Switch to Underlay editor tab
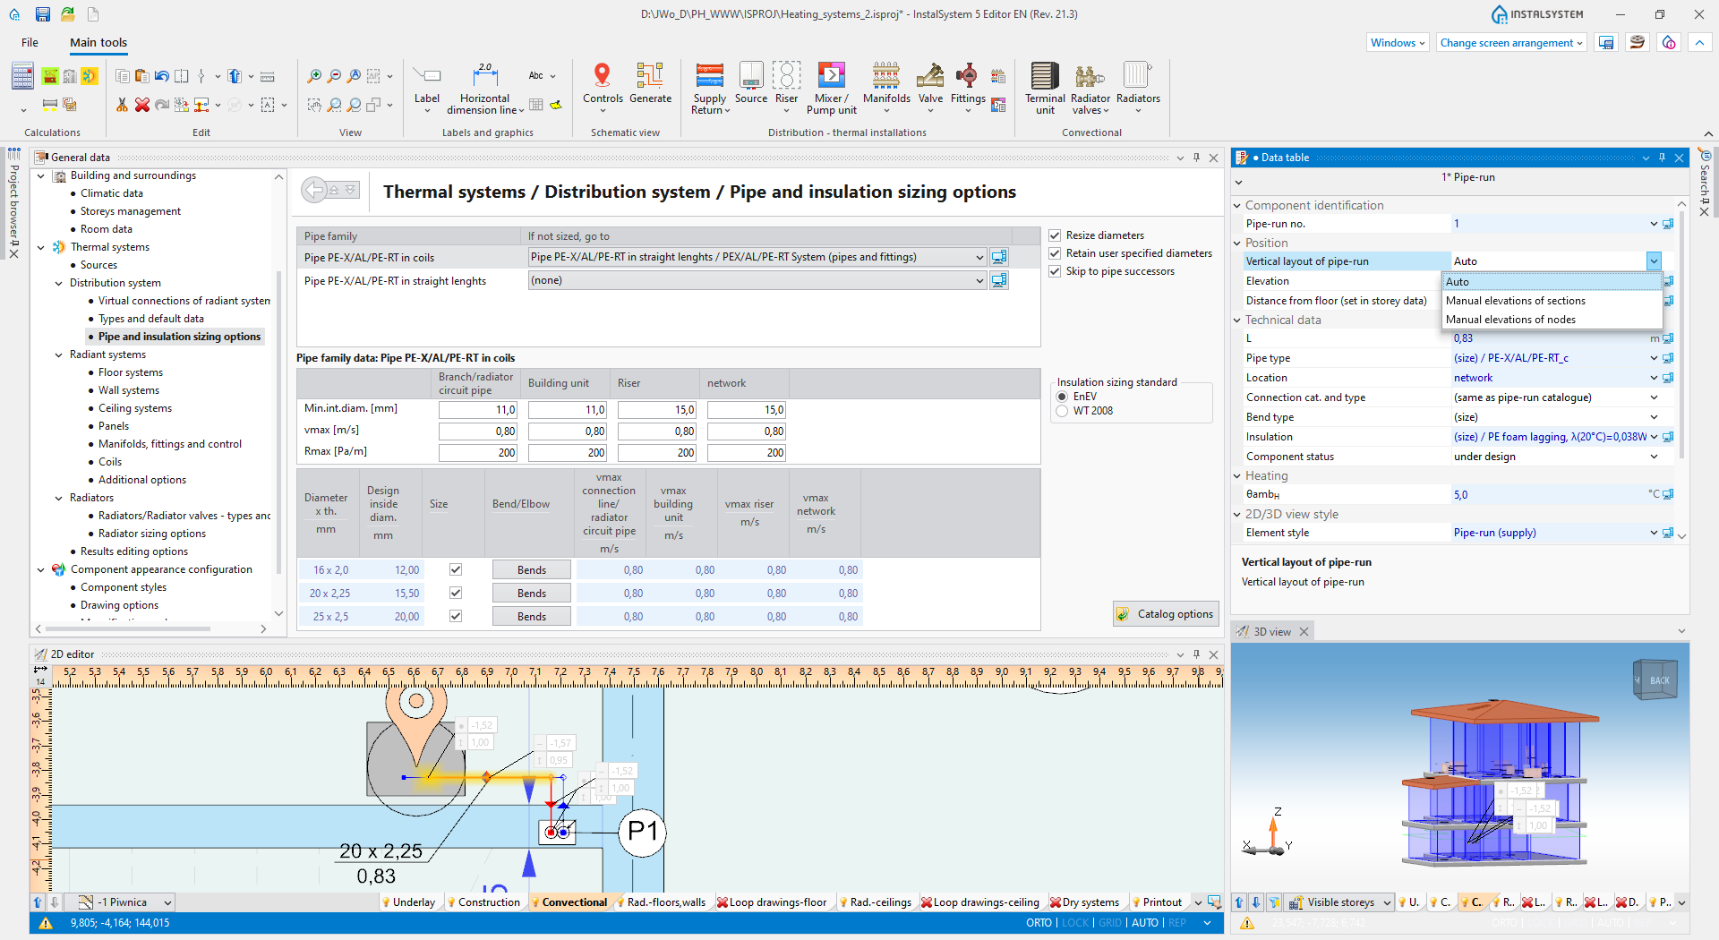This screenshot has height=940, width=1719. coord(408,902)
